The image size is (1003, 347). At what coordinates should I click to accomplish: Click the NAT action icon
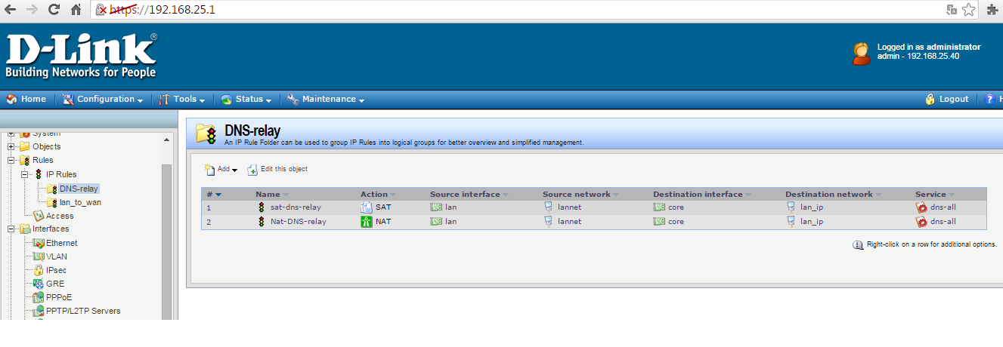point(367,221)
